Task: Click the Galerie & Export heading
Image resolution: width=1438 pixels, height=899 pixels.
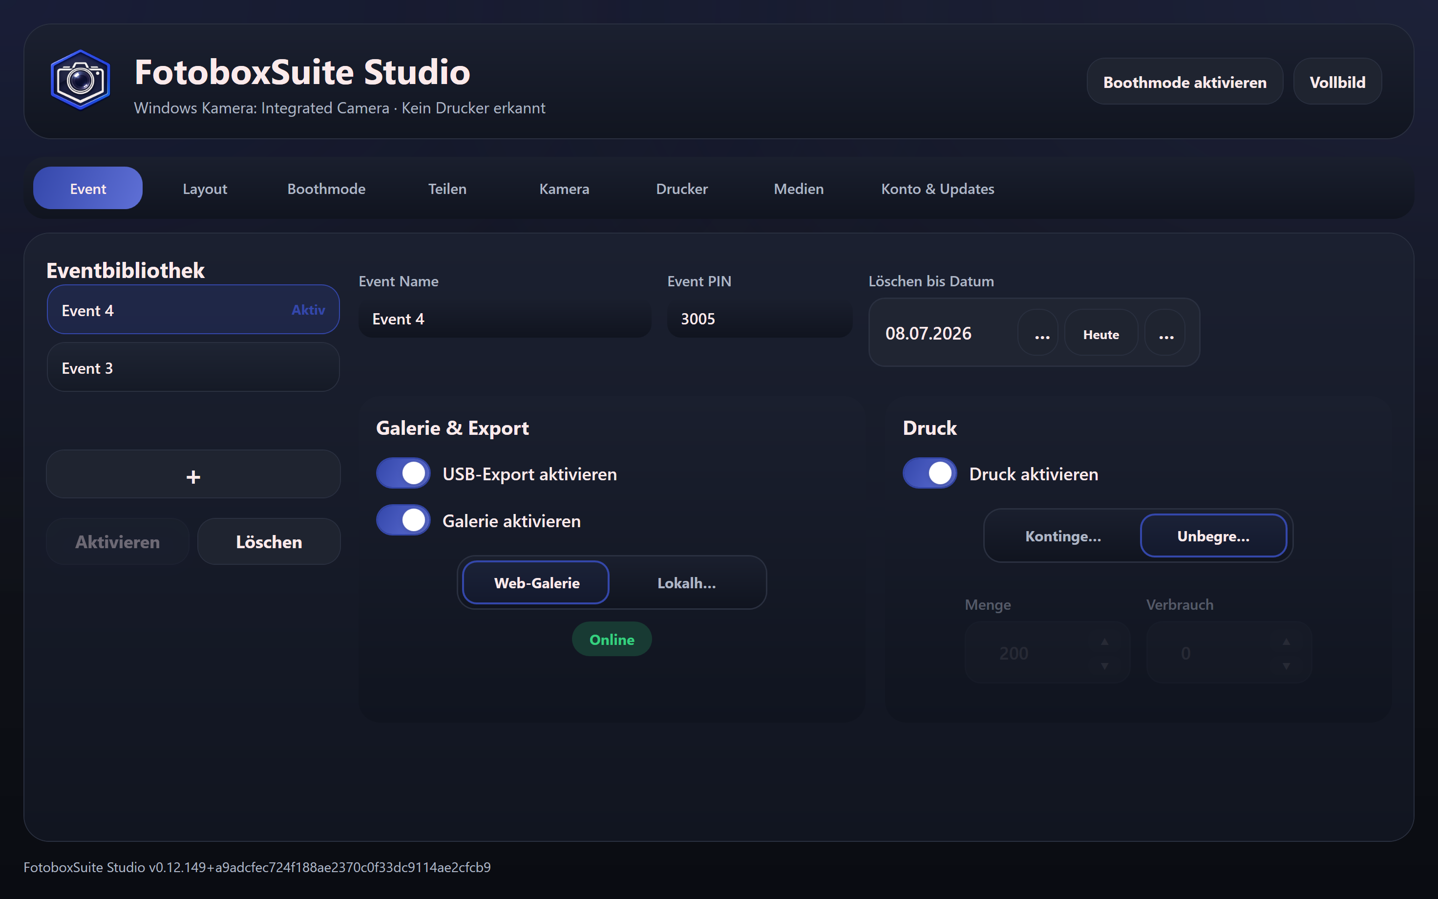Action: pyautogui.click(x=452, y=428)
